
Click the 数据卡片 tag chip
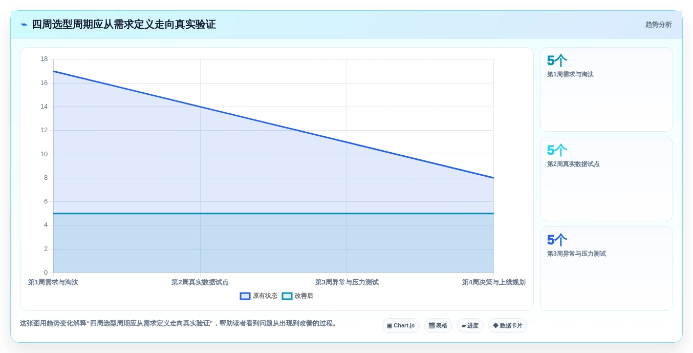[x=508, y=326]
